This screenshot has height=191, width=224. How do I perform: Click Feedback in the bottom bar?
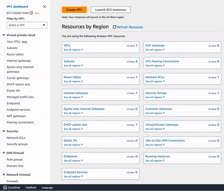pyautogui.click(x=31, y=188)
